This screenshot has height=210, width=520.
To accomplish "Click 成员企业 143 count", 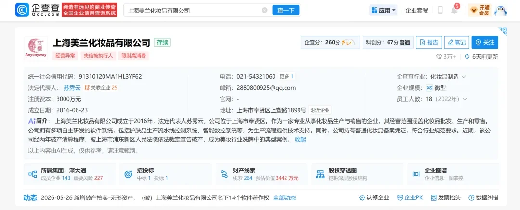I will [56, 178].
